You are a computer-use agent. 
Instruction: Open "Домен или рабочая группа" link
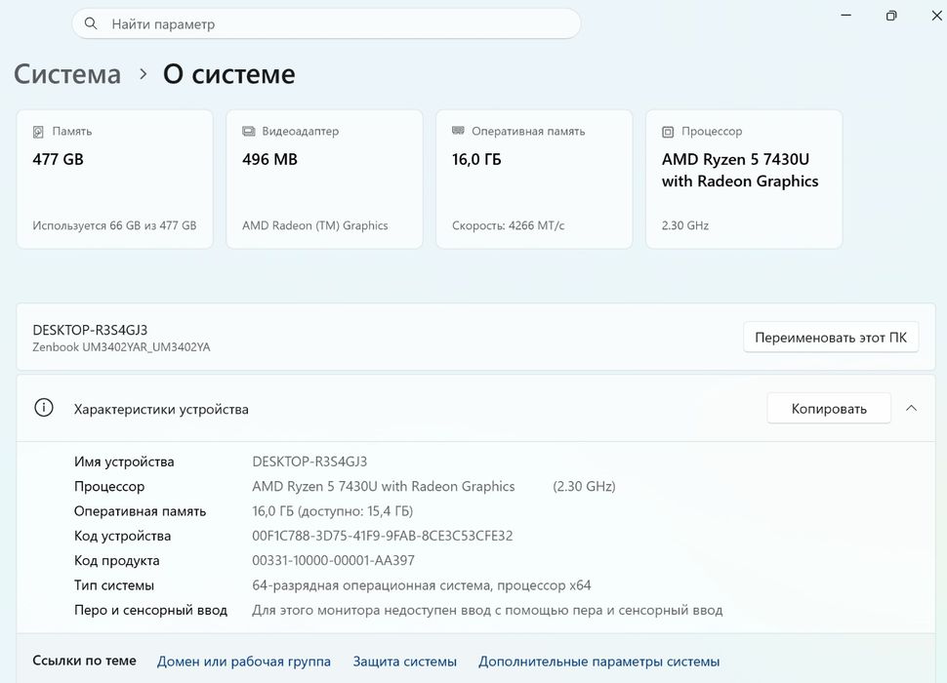click(244, 662)
